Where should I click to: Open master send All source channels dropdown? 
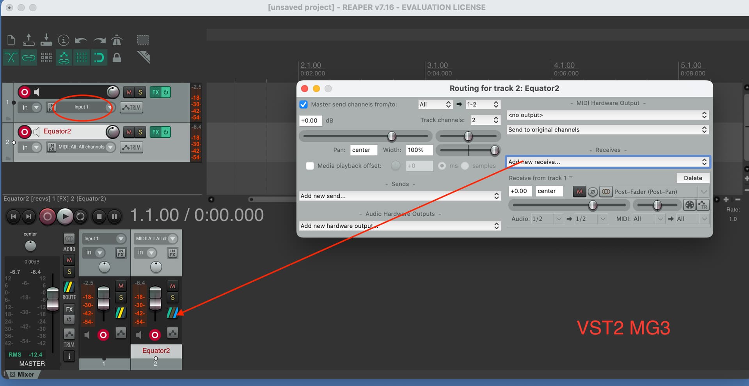435,104
